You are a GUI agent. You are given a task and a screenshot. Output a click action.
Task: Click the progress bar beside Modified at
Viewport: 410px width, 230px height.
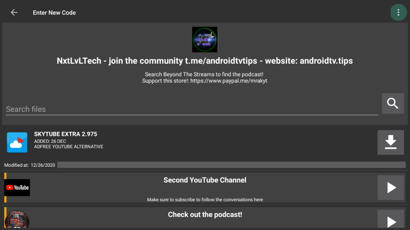pos(231,165)
